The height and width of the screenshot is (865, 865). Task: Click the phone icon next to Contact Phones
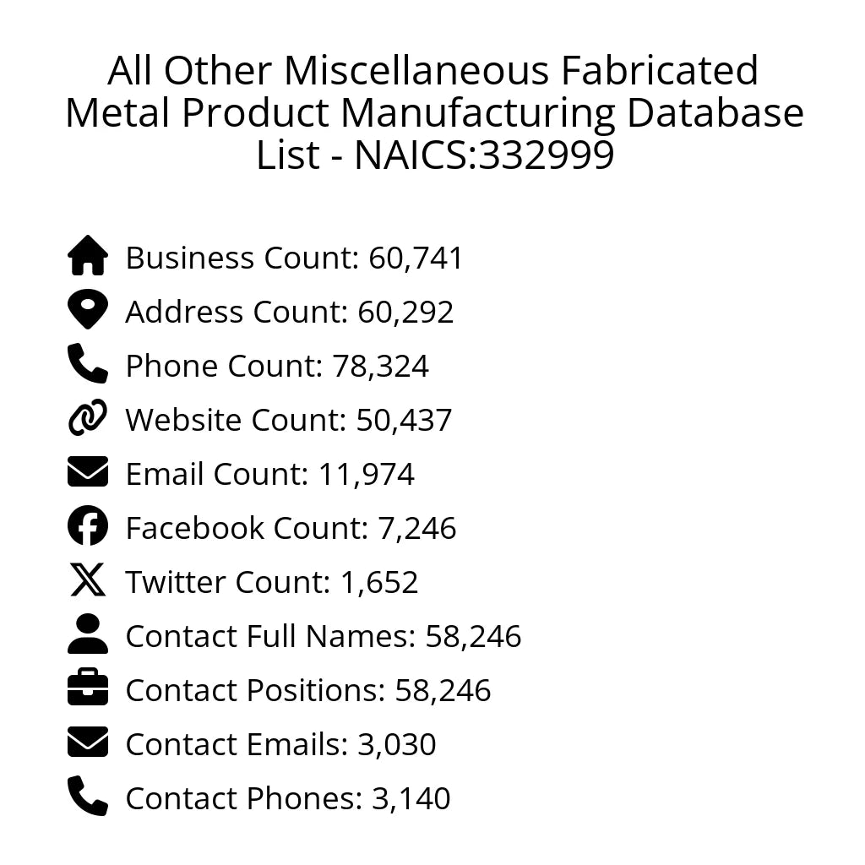(x=88, y=797)
